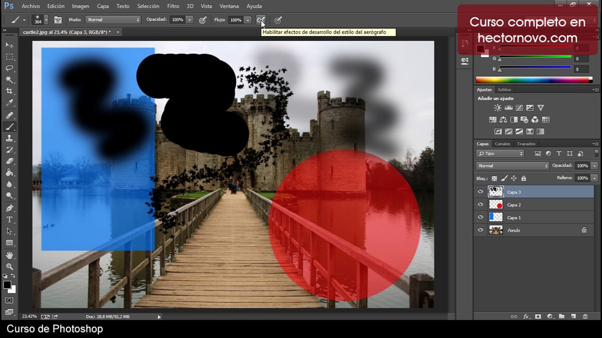Select the Dodge tool
This screenshot has height=338, width=602.
[9, 196]
